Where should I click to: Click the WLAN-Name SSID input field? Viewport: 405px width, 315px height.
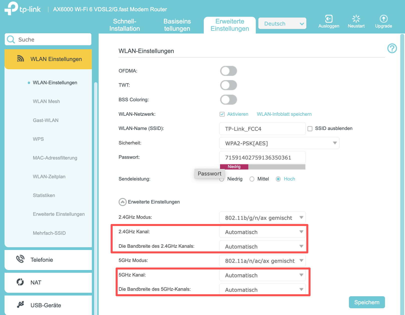click(x=262, y=129)
